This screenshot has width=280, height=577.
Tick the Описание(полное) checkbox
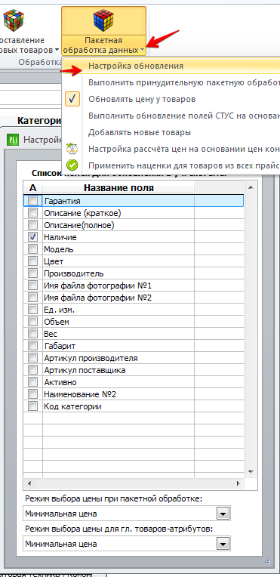click(33, 225)
